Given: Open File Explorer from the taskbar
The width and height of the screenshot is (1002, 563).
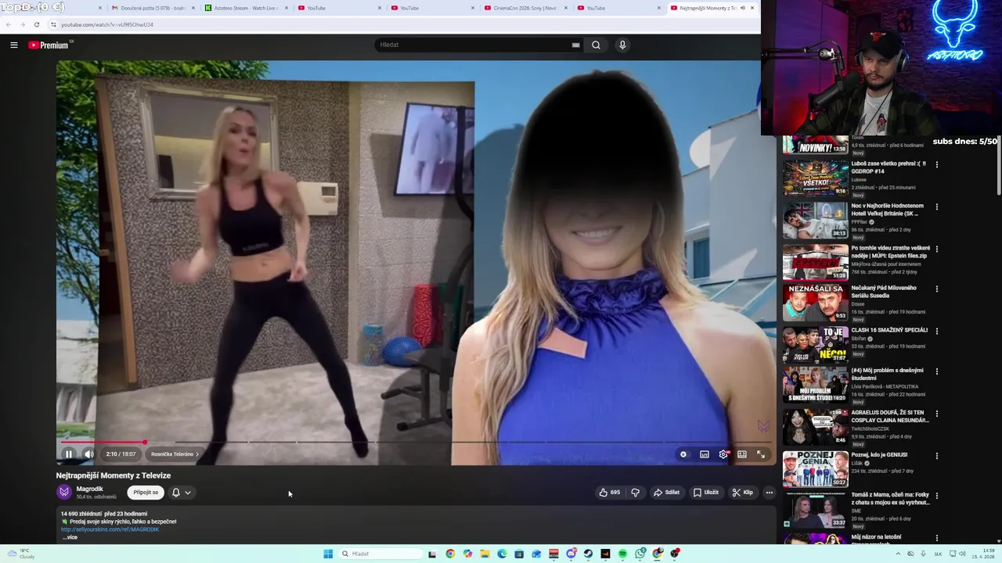Looking at the screenshot, I should point(485,554).
